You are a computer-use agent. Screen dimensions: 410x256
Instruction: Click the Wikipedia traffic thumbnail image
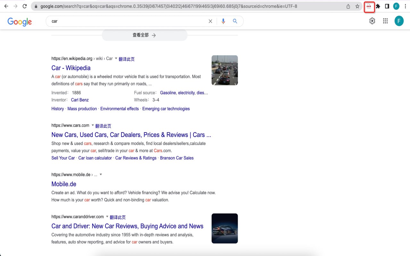225,70
